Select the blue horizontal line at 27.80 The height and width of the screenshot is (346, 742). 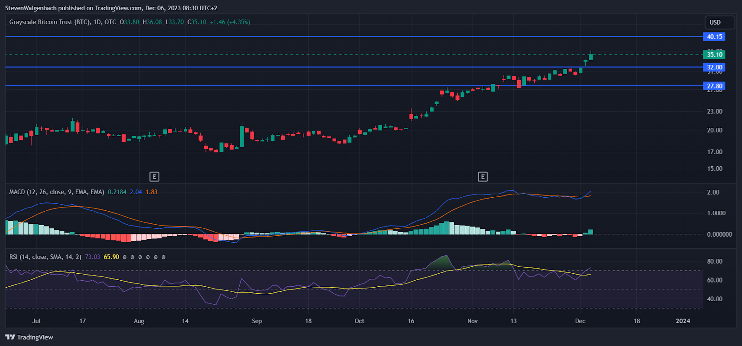pyautogui.click(x=354, y=86)
